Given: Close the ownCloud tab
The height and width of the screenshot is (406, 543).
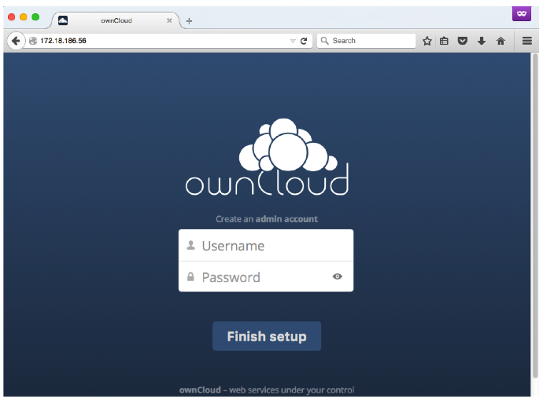Looking at the screenshot, I should point(169,20).
